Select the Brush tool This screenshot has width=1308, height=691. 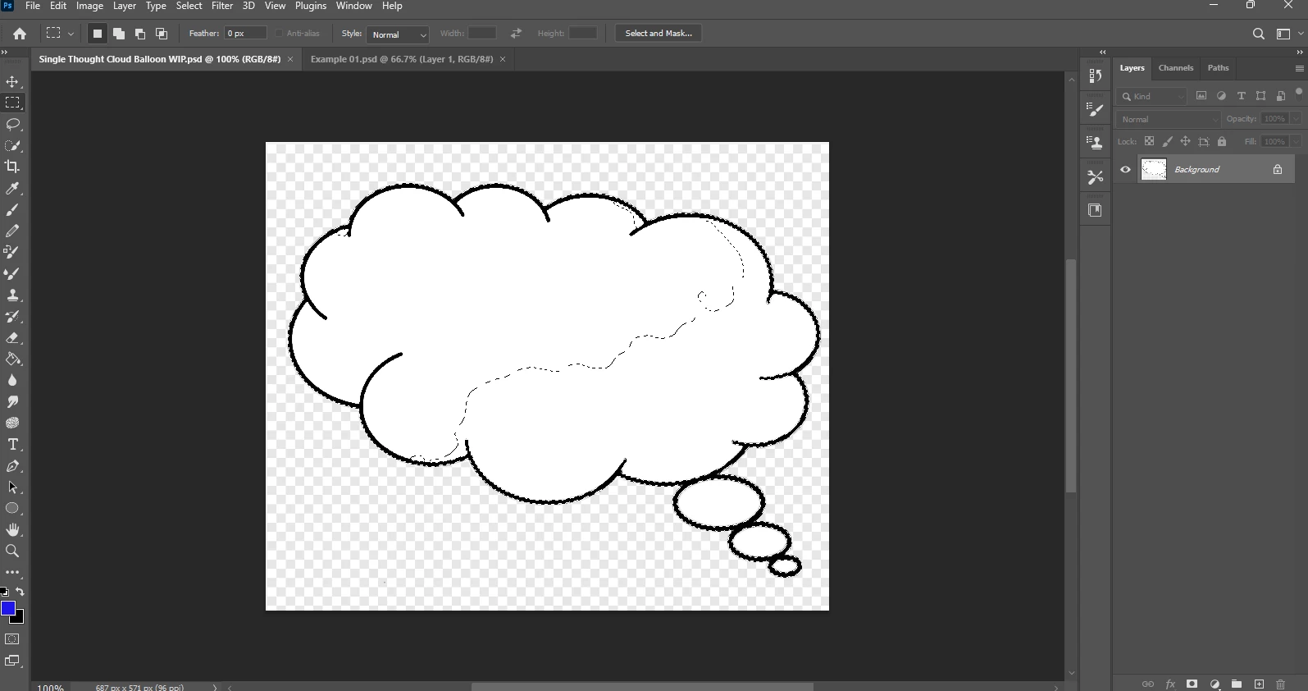tap(12, 209)
